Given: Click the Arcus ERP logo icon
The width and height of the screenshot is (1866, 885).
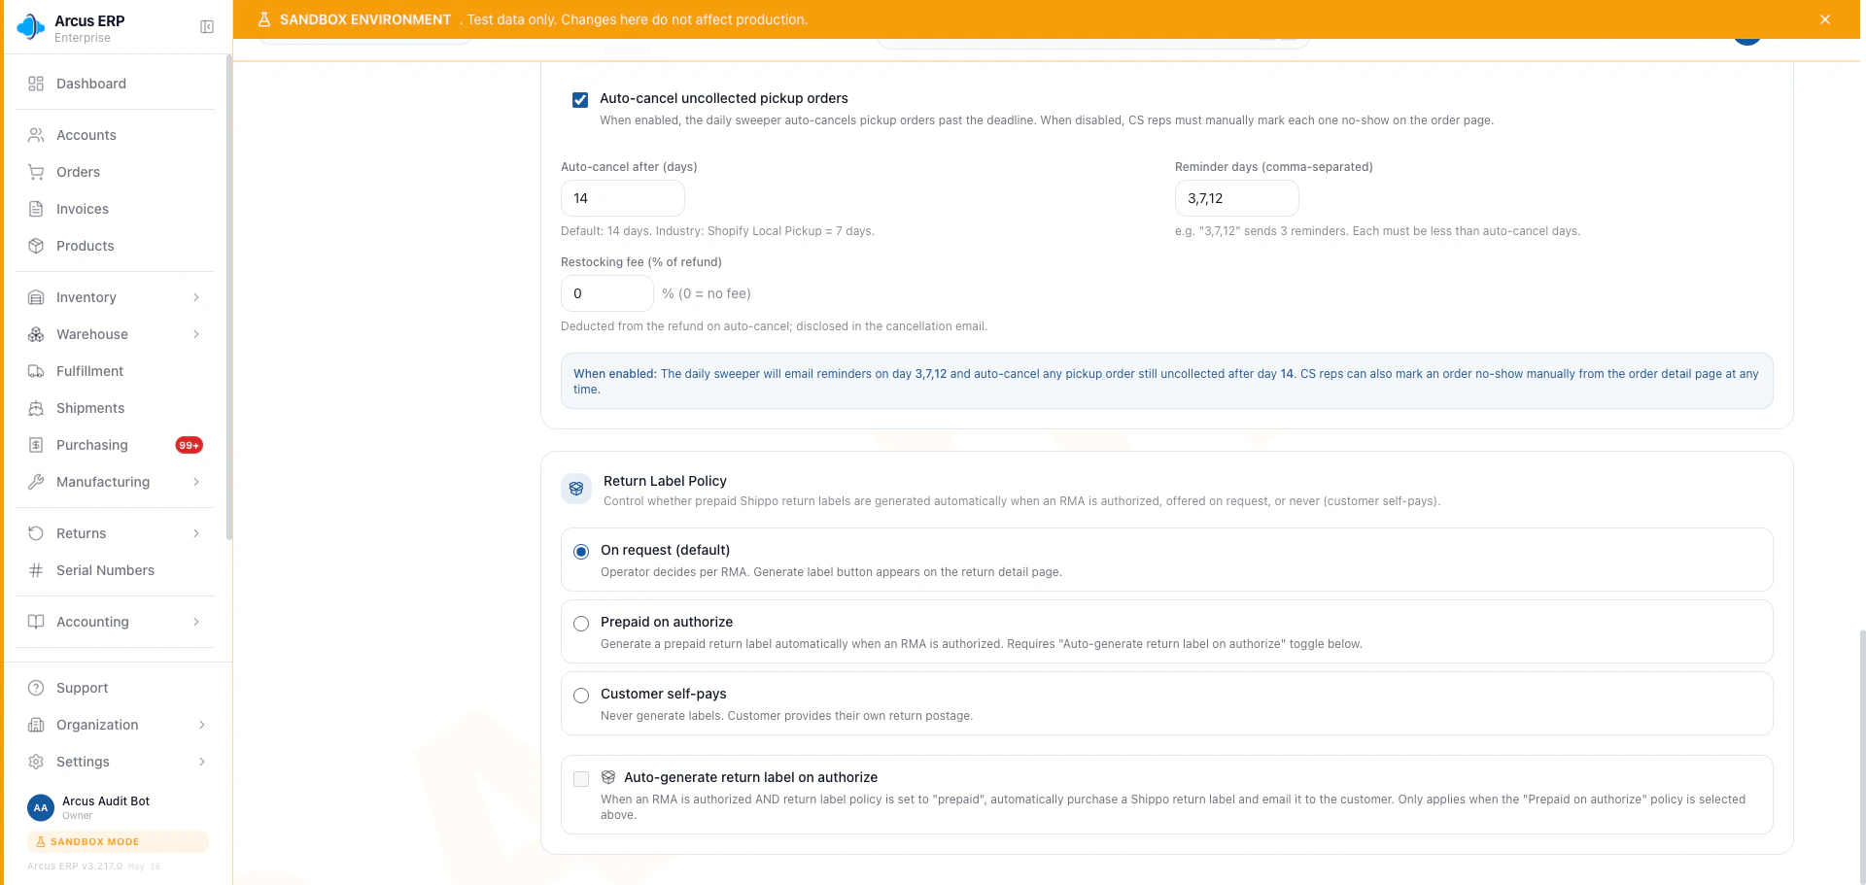Looking at the screenshot, I should click(x=31, y=27).
